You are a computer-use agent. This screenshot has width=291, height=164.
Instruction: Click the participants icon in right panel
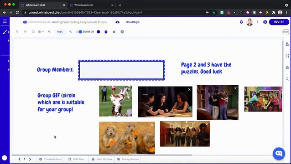(x=287, y=44)
